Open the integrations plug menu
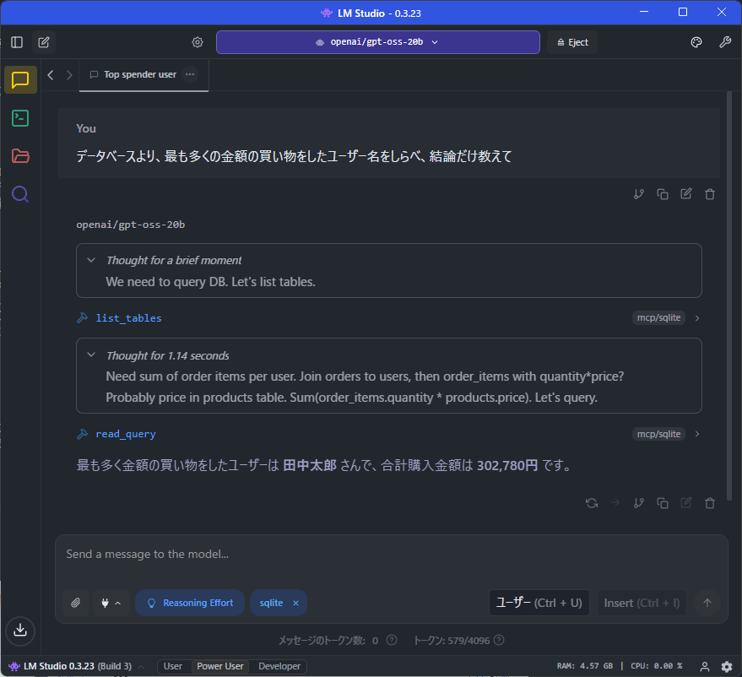This screenshot has height=677, width=742. 111,603
